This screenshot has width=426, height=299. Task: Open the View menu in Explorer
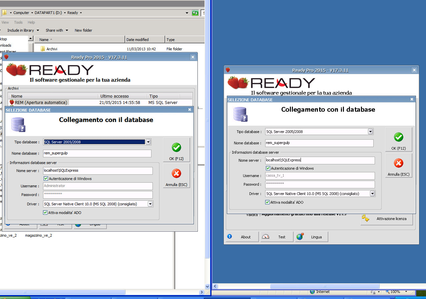point(5,22)
